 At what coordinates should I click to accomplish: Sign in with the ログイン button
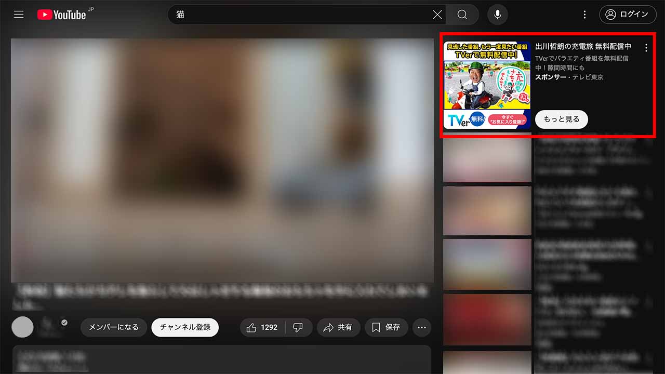point(628,15)
